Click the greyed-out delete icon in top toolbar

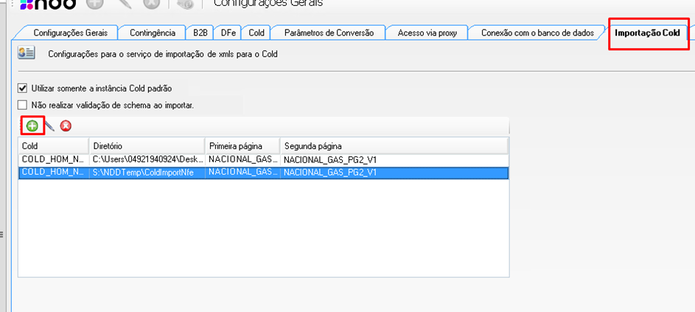151,4
